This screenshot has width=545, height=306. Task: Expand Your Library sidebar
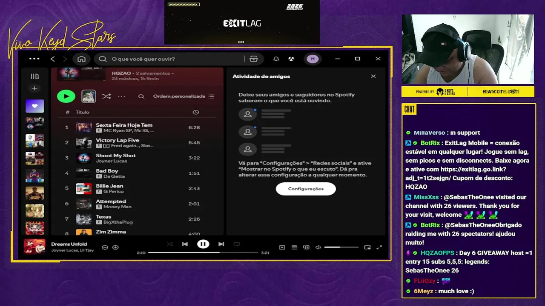coord(34,76)
